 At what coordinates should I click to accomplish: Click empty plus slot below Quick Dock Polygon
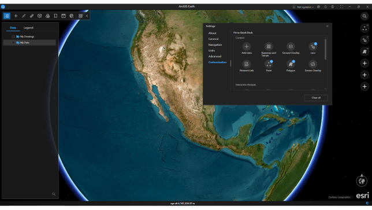(364, 63)
